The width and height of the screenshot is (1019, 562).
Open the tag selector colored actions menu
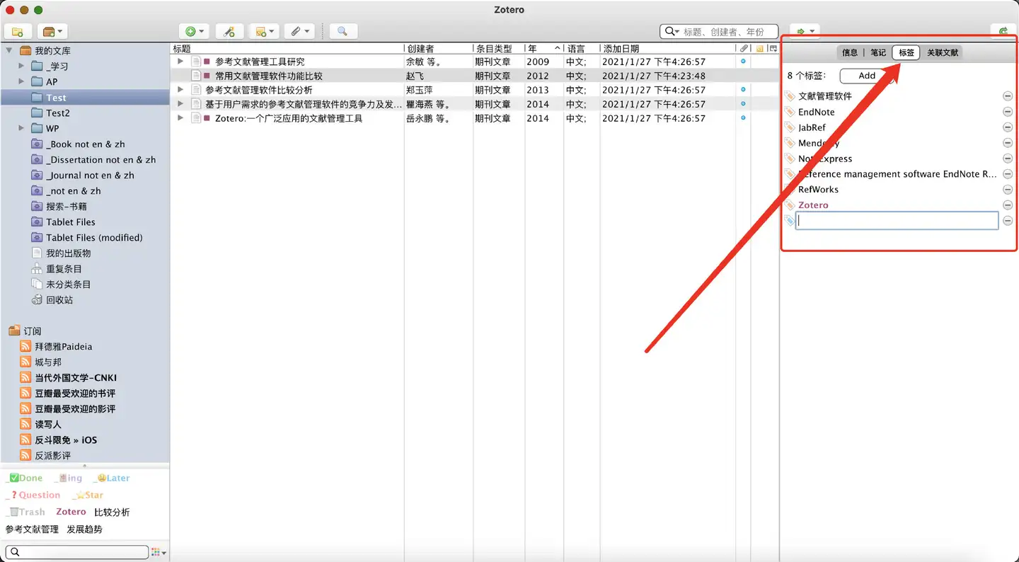159,552
